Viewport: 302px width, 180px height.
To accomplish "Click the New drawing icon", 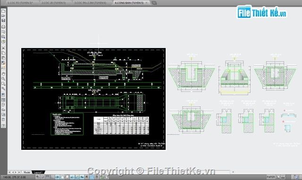I will coord(3,11).
